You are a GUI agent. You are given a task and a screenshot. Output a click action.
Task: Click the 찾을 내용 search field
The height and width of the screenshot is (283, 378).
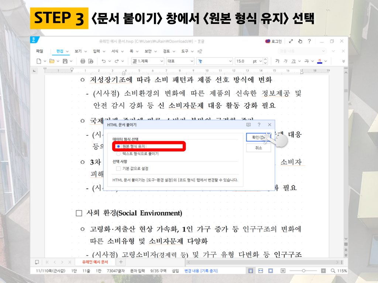click(x=302, y=51)
